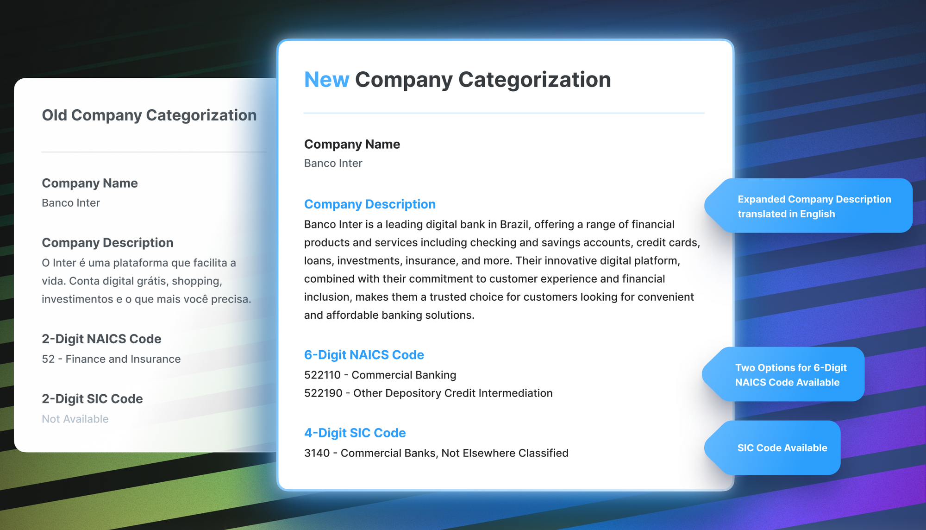
Task: Click the horizontal divider under Company Name
Action: (x=502, y=113)
